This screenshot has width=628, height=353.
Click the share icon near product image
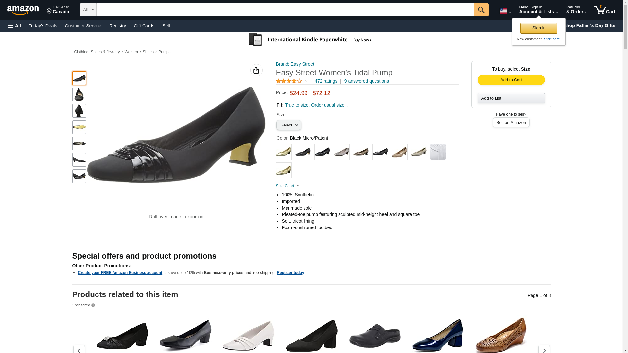256,70
